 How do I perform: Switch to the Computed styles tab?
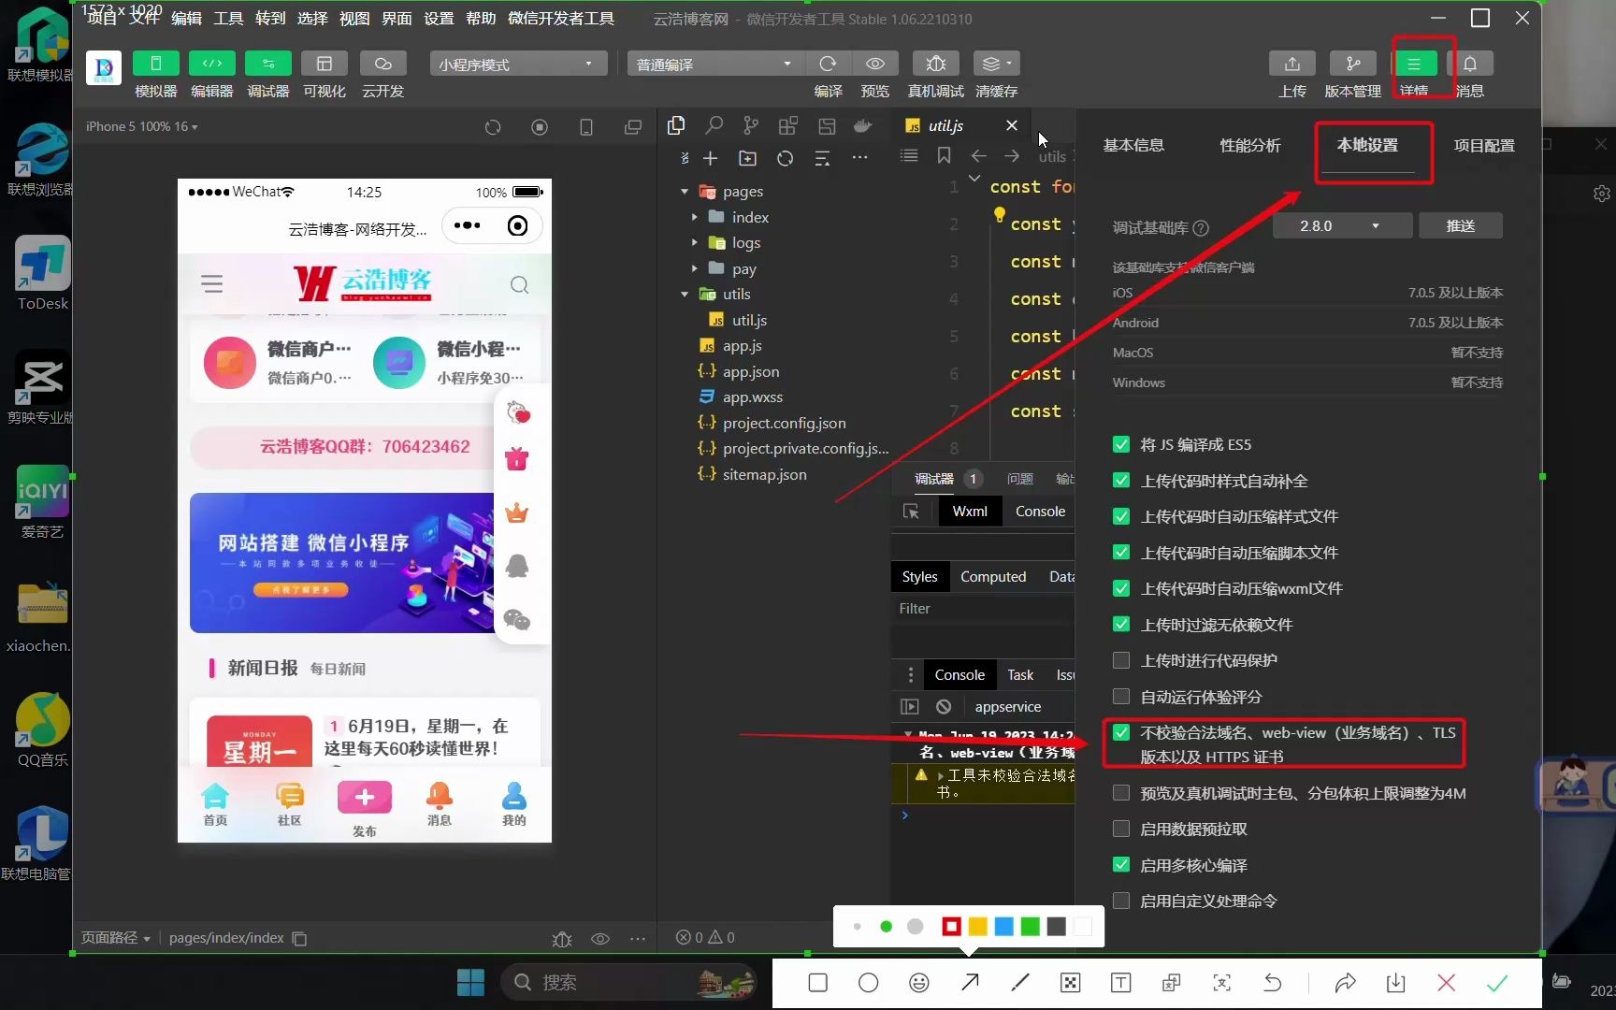tap(993, 576)
